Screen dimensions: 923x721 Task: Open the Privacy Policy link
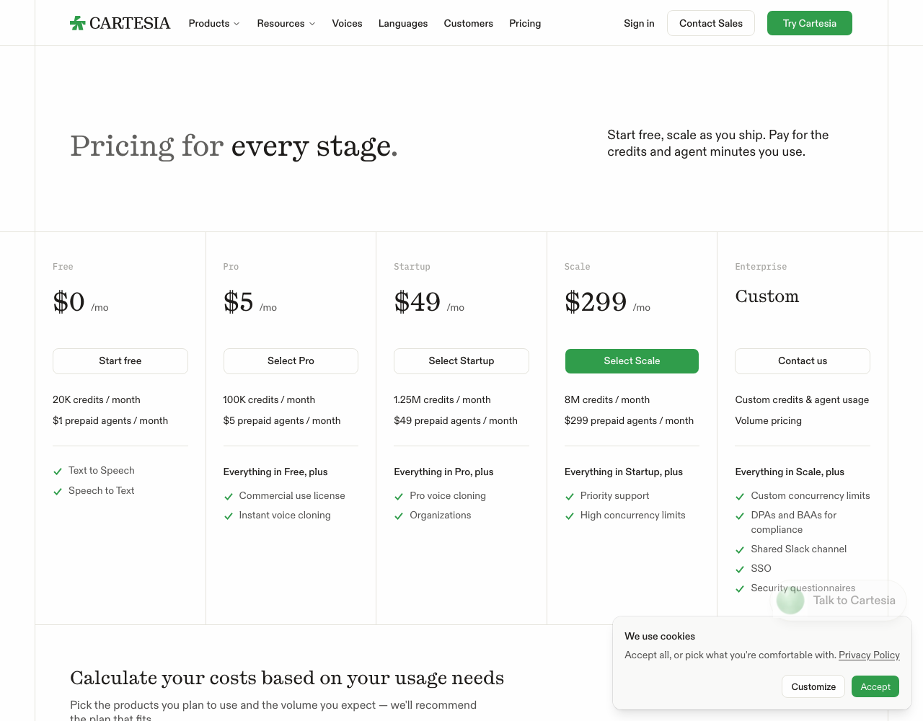869,655
